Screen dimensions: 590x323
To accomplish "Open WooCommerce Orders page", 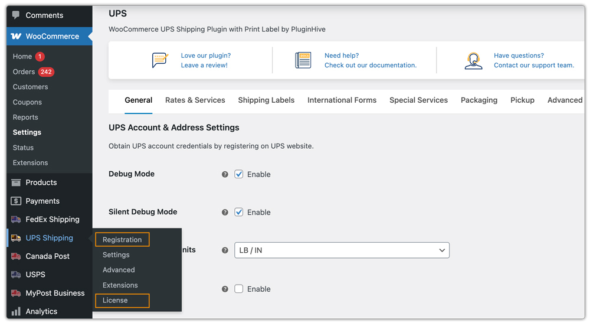I will pyautogui.click(x=24, y=72).
